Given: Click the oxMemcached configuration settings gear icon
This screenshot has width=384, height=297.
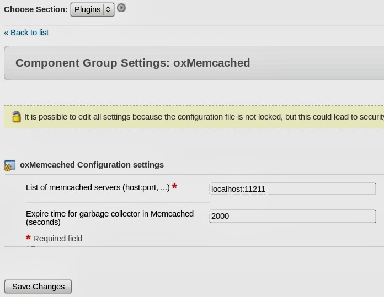Looking at the screenshot, I should point(10,165).
